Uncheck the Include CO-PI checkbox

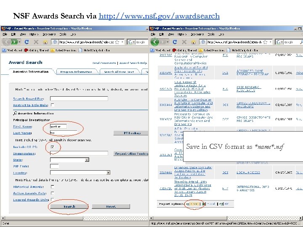(x=52, y=147)
